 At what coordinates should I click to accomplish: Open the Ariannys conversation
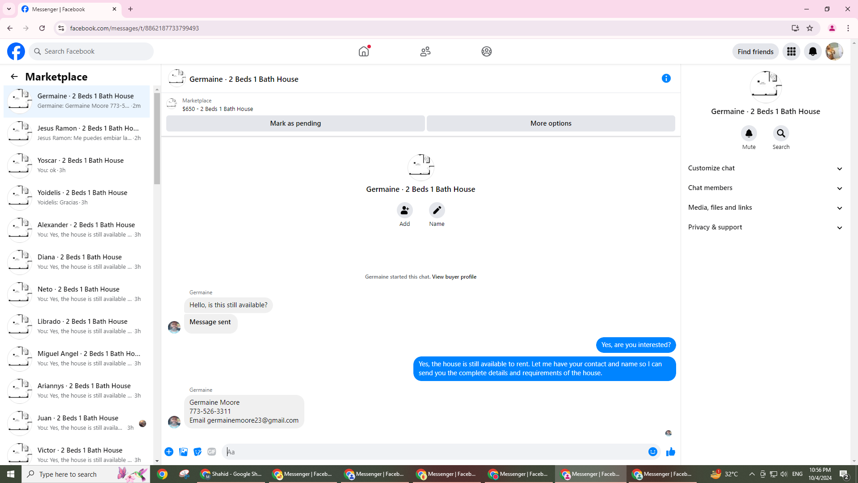[77, 390]
